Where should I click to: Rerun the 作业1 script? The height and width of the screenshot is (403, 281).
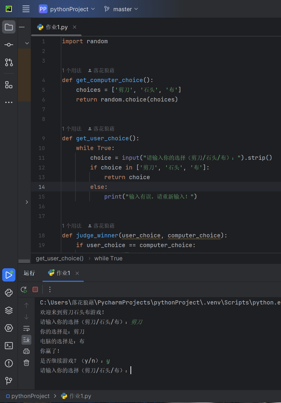tap(24, 289)
